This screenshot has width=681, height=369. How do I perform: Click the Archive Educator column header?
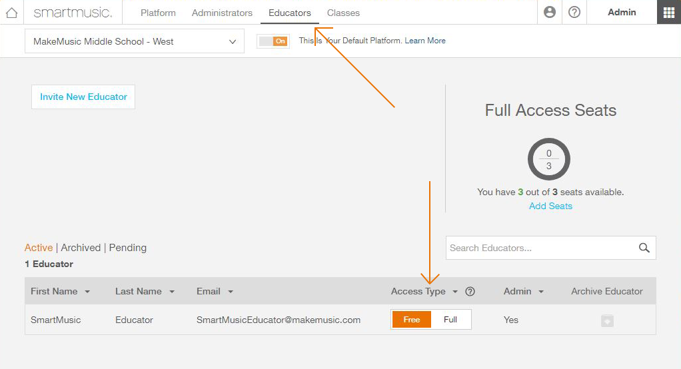[x=607, y=291]
